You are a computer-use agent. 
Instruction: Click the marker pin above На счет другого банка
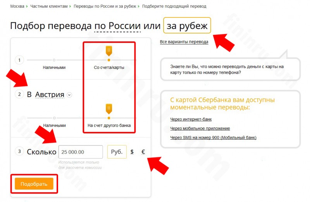coord(109,109)
